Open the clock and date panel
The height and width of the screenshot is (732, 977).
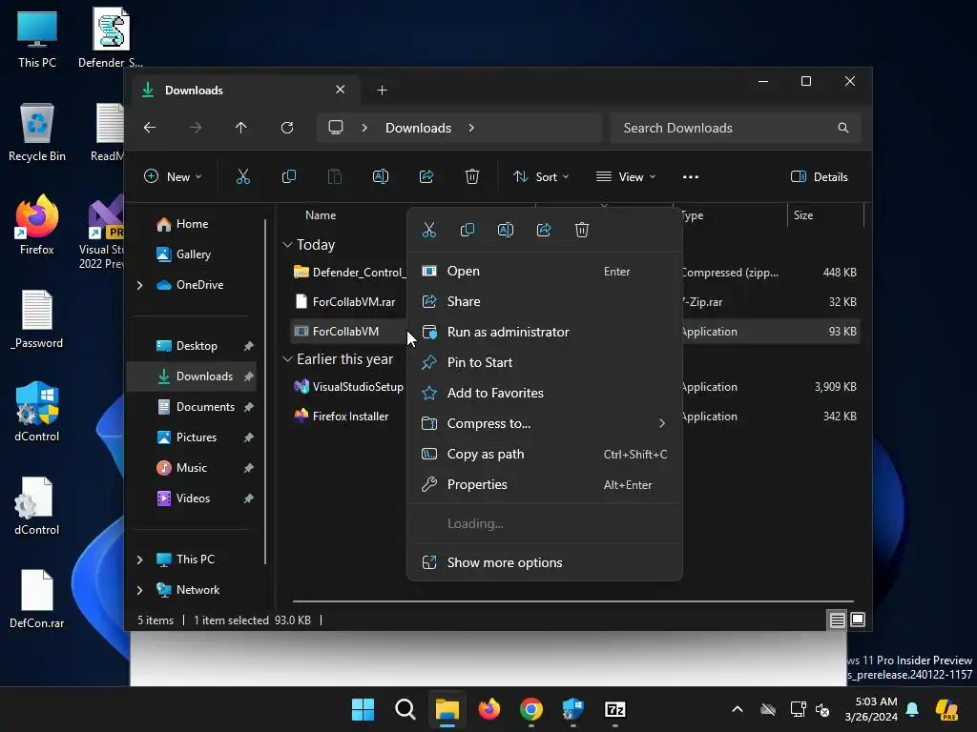coord(871,709)
